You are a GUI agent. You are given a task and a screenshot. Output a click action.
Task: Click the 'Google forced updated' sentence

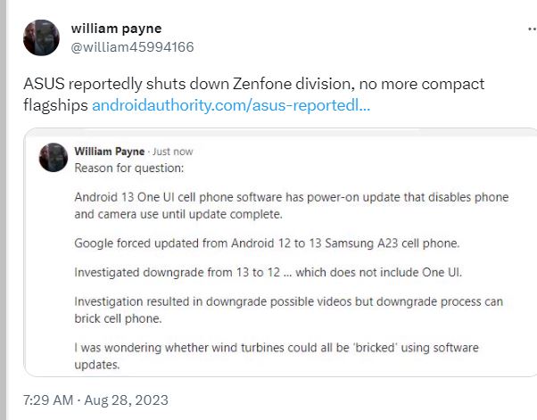point(267,243)
